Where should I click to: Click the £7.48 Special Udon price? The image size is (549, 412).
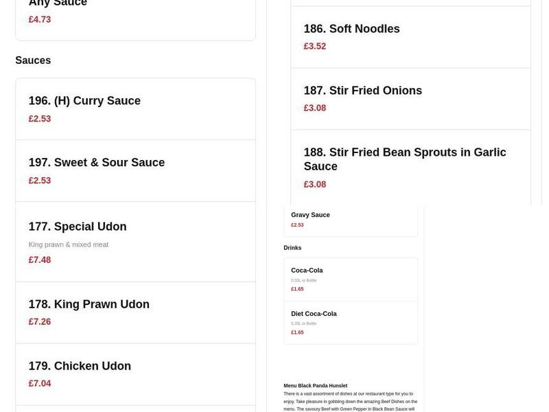click(40, 260)
